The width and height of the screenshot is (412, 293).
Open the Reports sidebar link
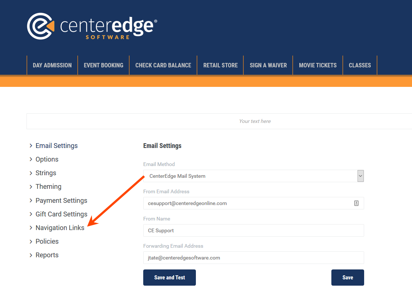pyautogui.click(x=47, y=255)
